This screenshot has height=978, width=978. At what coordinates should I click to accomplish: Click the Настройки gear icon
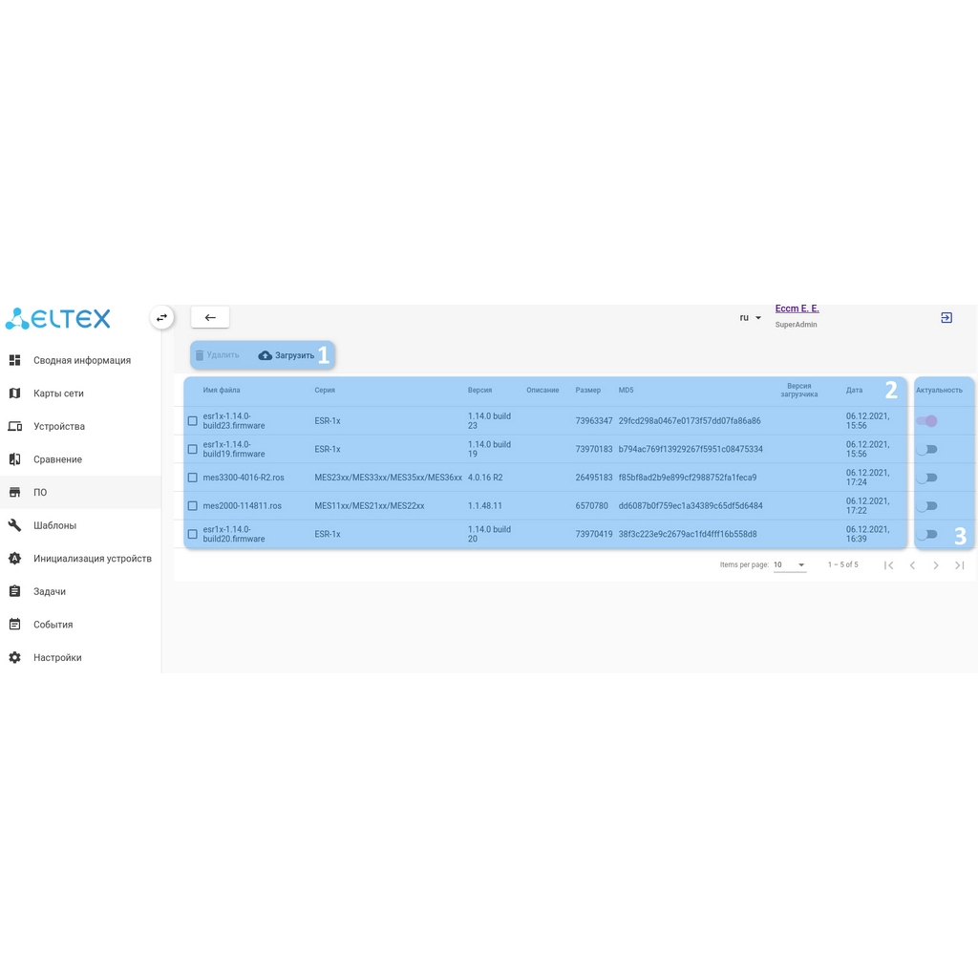tap(15, 657)
